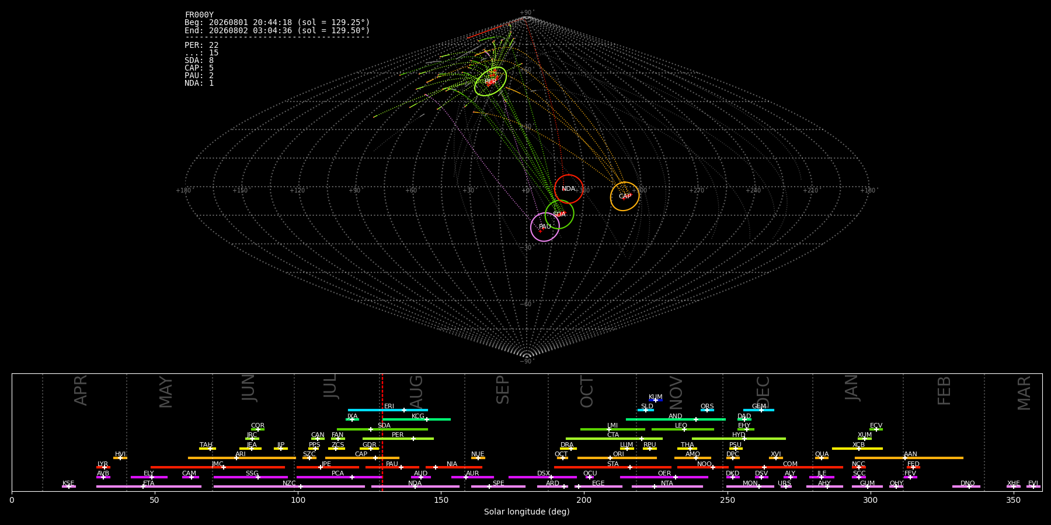Click the DRA shower label in timeline
This screenshot has height=525, width=1051.
[567, 445]
